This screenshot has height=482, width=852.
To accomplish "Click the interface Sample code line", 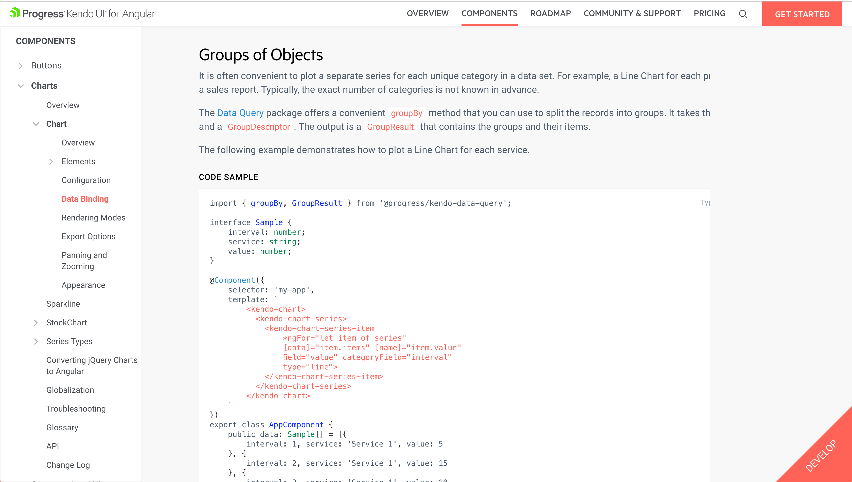I will 251,223.
